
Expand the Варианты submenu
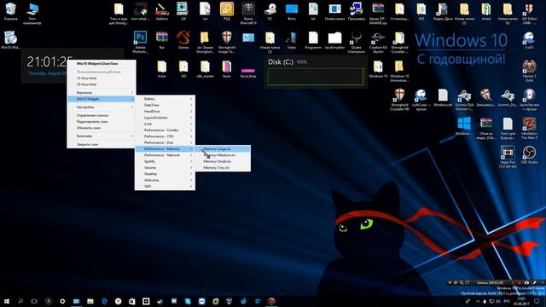point(102,93)
